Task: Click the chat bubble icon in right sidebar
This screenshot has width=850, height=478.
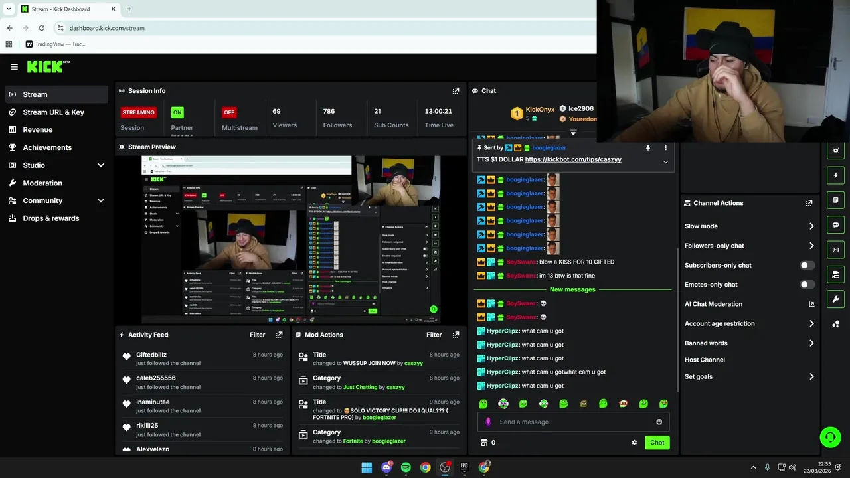Action: 835,225
